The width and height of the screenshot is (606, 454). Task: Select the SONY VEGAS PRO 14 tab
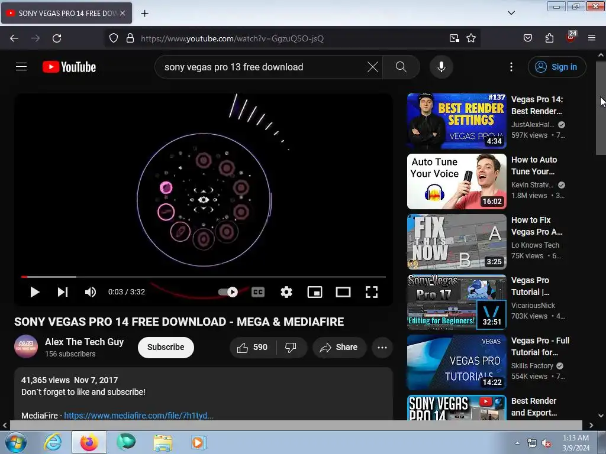click(x=66, y=13)
